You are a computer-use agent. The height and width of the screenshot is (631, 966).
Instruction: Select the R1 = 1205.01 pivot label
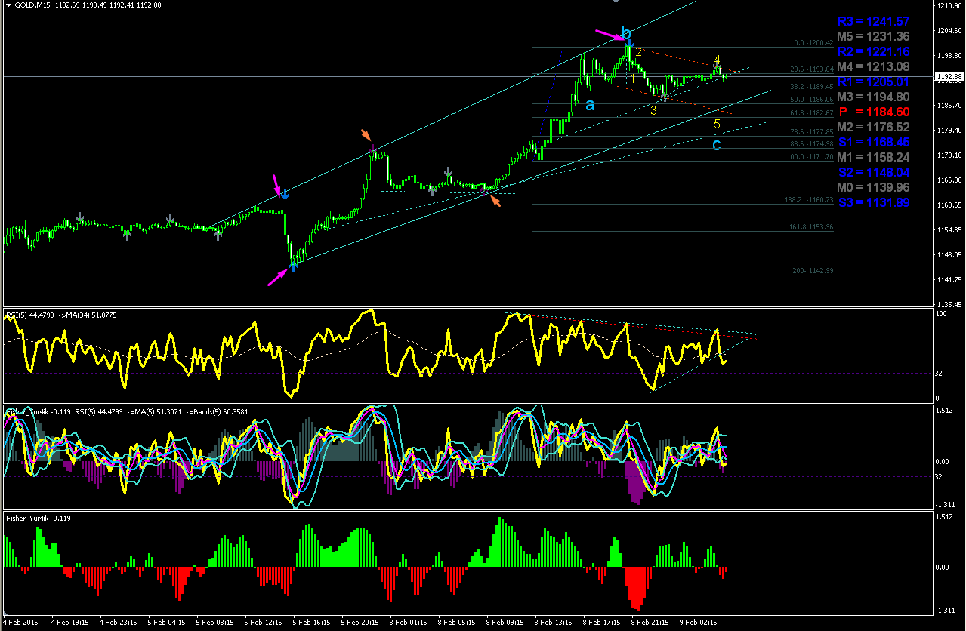pos(873,82)
